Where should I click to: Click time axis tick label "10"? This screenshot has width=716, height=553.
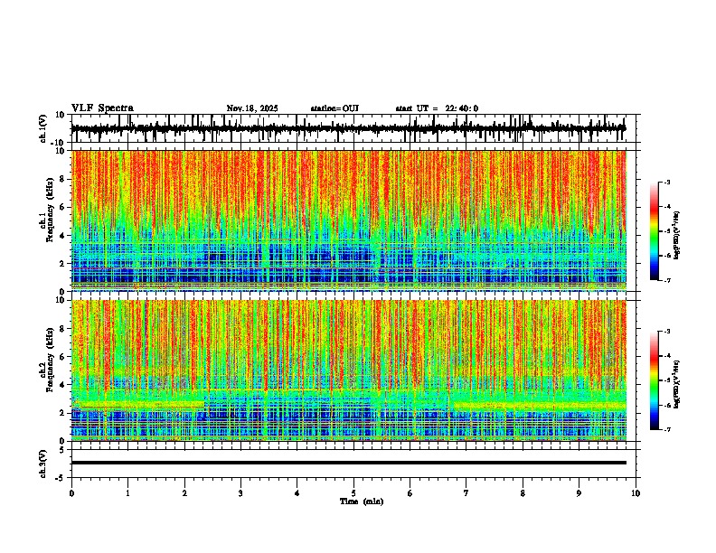[636, 493]
